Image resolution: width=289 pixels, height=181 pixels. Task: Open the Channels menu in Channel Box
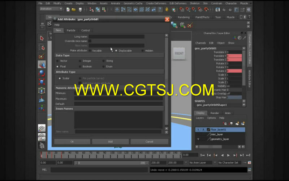(200, 43)
